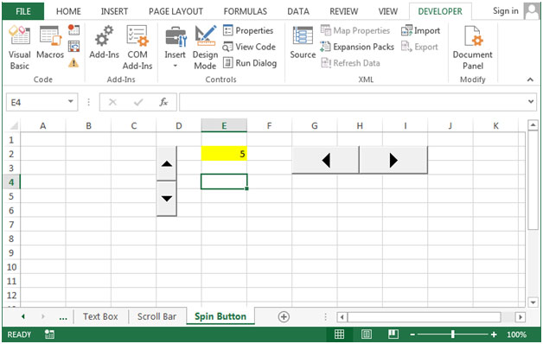Expand the formula bar

click(531, 102)
